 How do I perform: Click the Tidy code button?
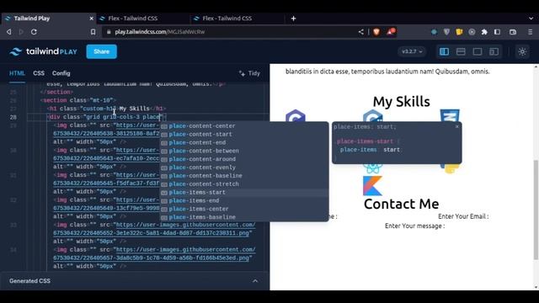pos(249,73)
